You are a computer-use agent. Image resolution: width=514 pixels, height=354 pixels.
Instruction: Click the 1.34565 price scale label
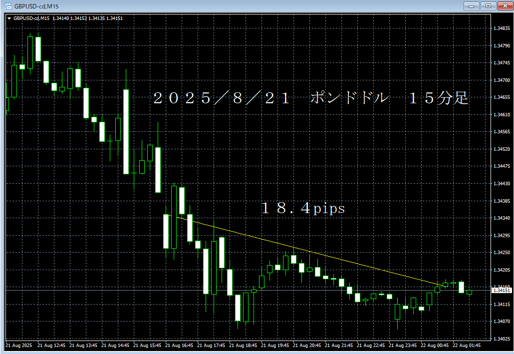click(x=502, y=131)
